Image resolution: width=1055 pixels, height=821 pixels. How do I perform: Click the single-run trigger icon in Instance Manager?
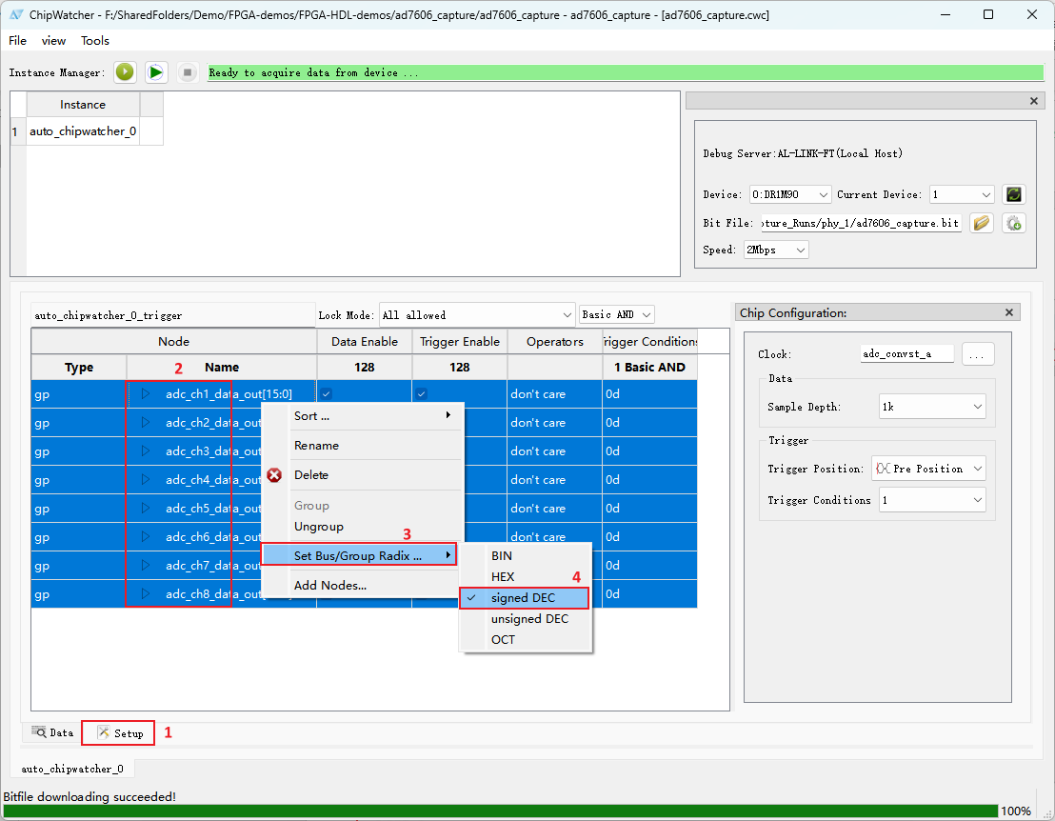pos(125,72)
